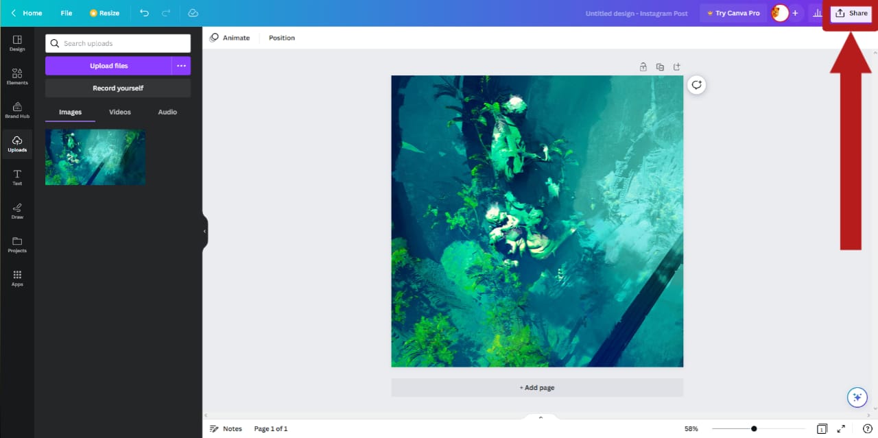Click the user profile avatar

coord(780,13)
